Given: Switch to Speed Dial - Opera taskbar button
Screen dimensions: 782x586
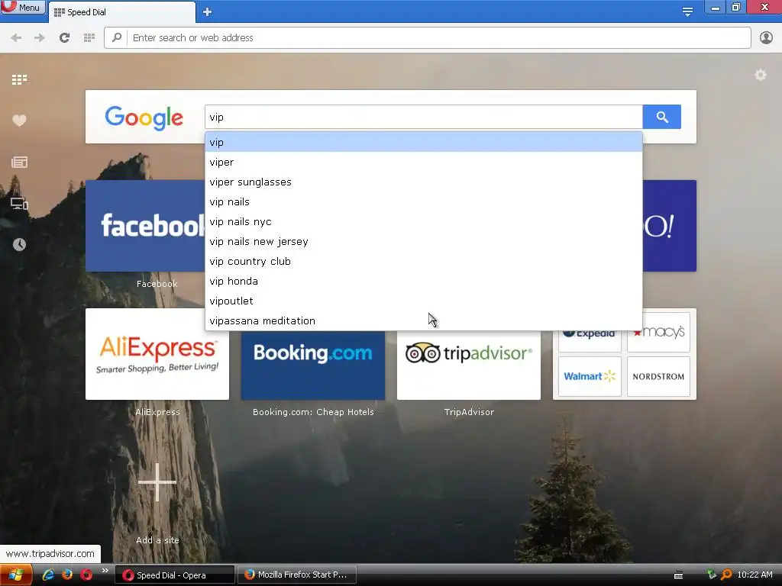Looking at the screenshot, I should click(175, 575).
